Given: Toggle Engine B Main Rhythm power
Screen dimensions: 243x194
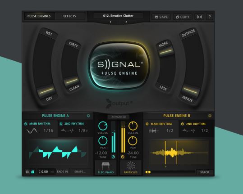Looking at the screenshot, I should [x=147, y=124].
